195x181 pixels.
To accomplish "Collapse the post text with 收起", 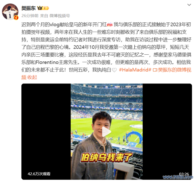I will coord(32,77).
